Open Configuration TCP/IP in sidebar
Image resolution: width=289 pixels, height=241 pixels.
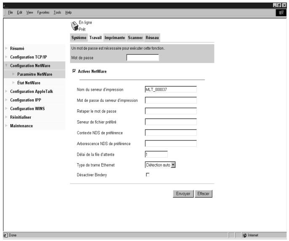29,57
